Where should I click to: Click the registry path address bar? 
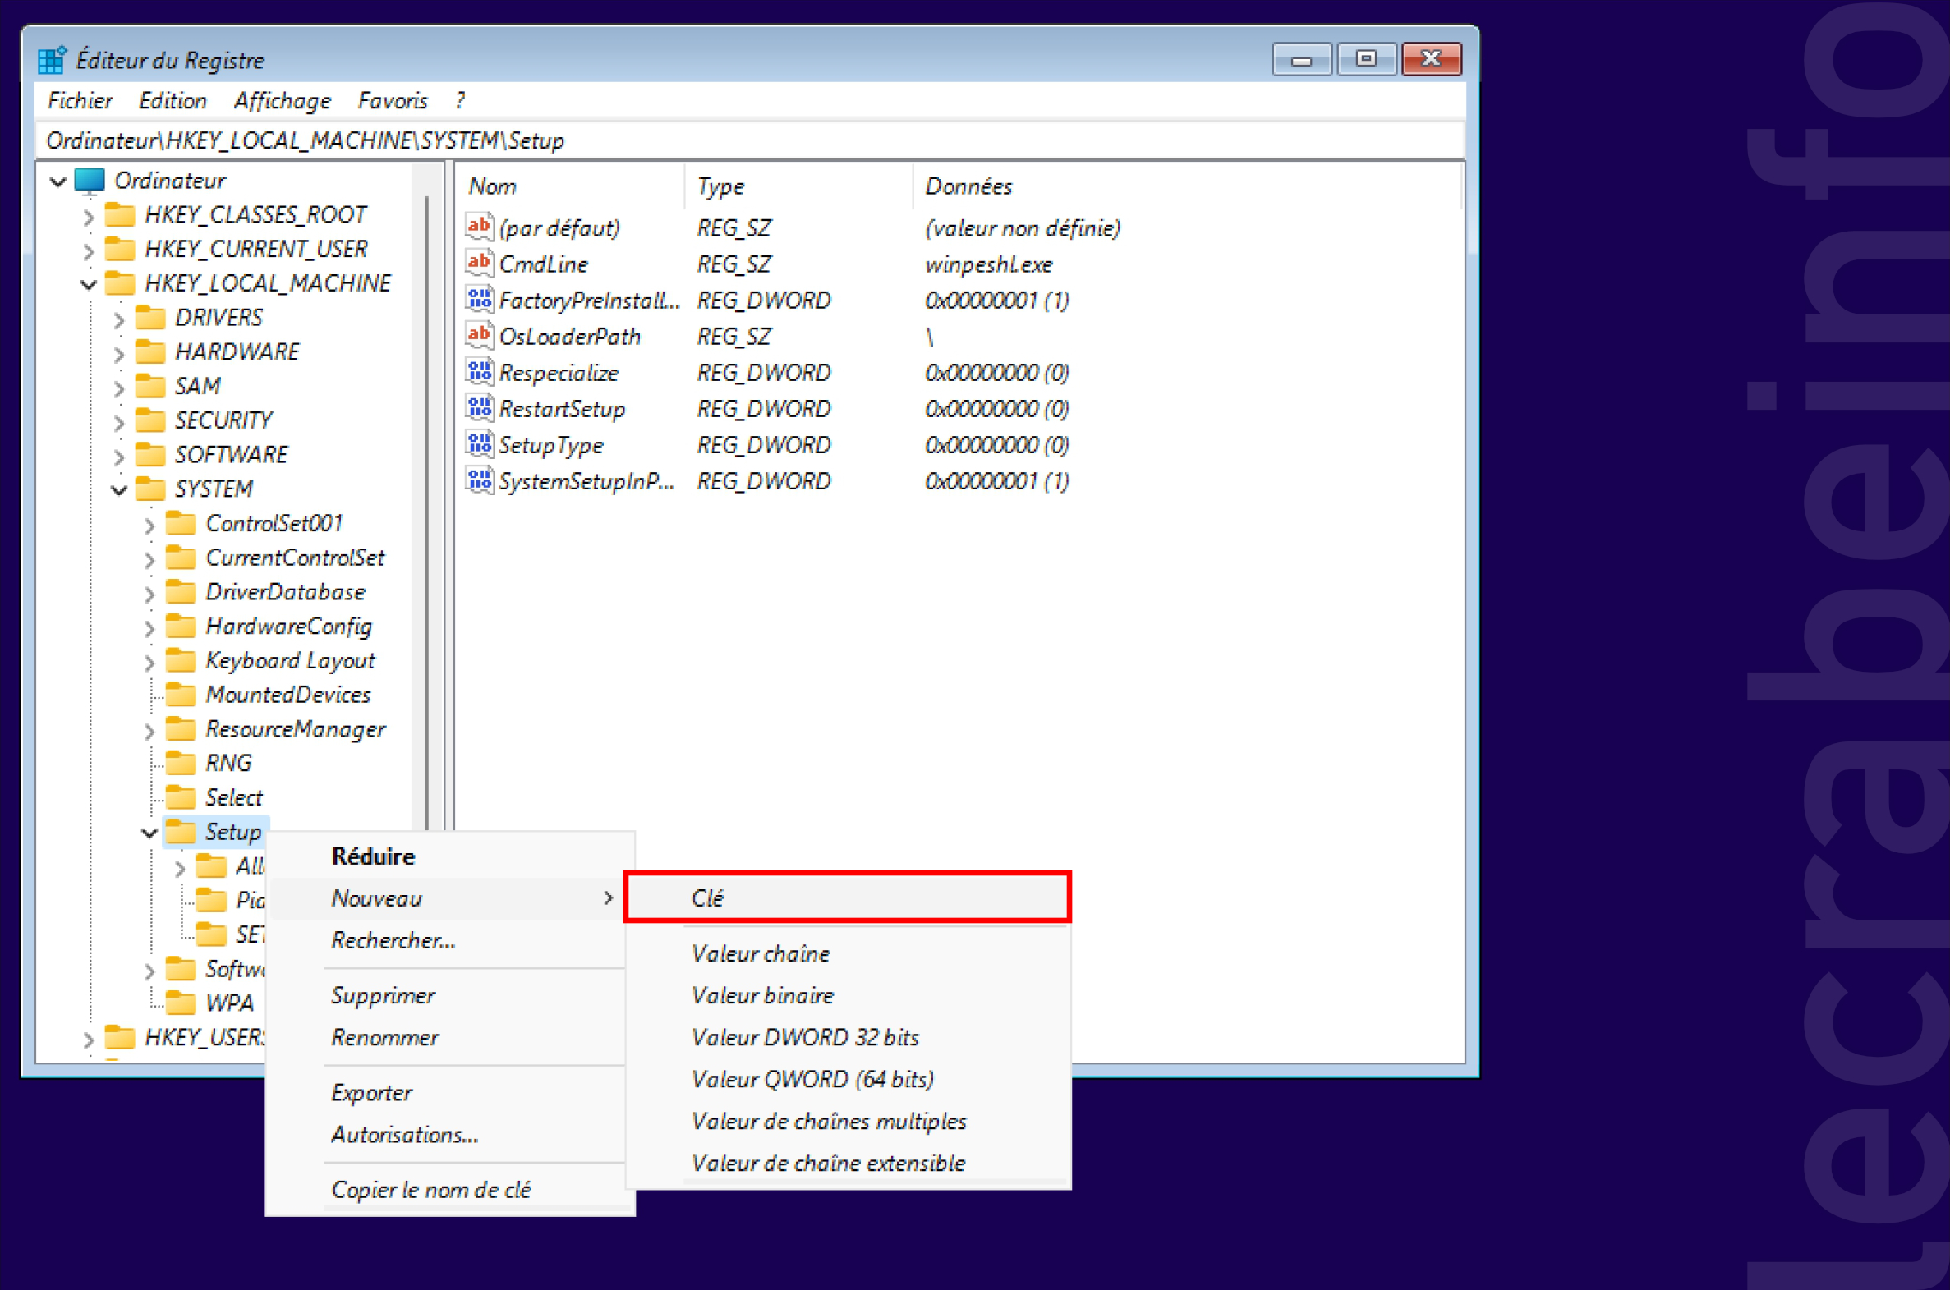pos(749,140)
